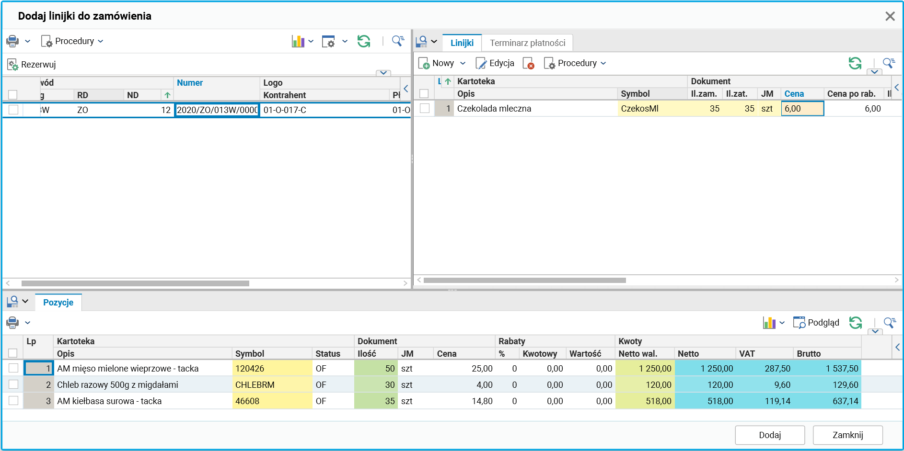Click the Linijki grid horizontal scrollbar

[x=524, y=280]
